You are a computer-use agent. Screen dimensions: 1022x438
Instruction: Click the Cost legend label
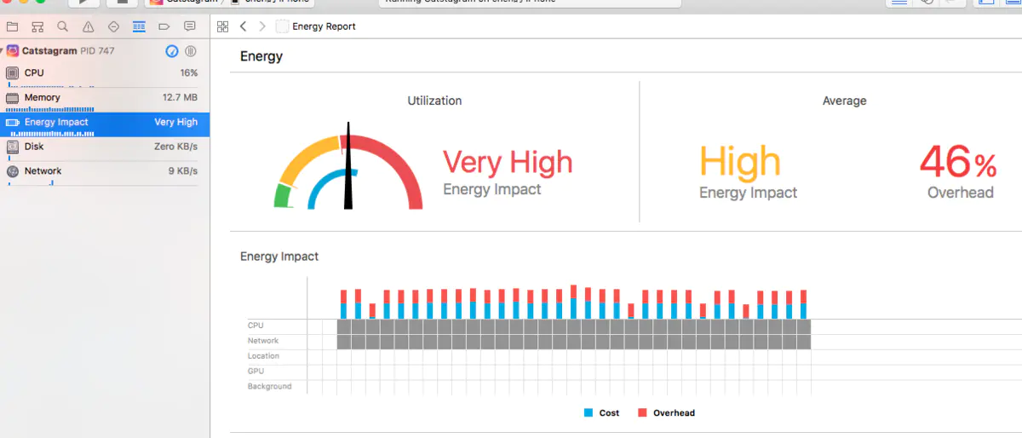click(x=609, y=412)
